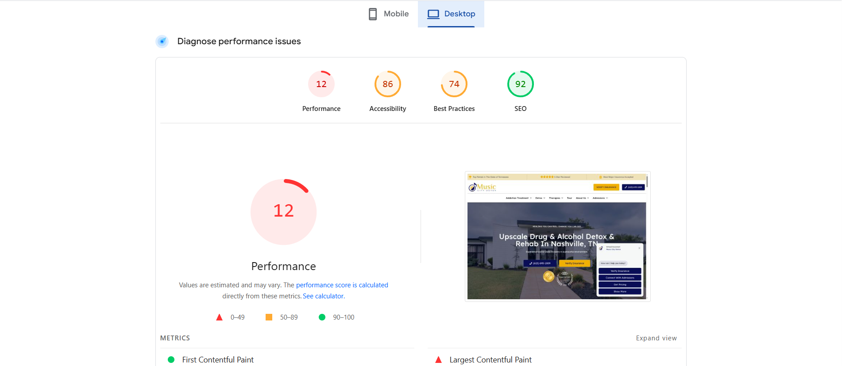Click the mobile phone icon

pyautogui.click(x=373, y=14)
